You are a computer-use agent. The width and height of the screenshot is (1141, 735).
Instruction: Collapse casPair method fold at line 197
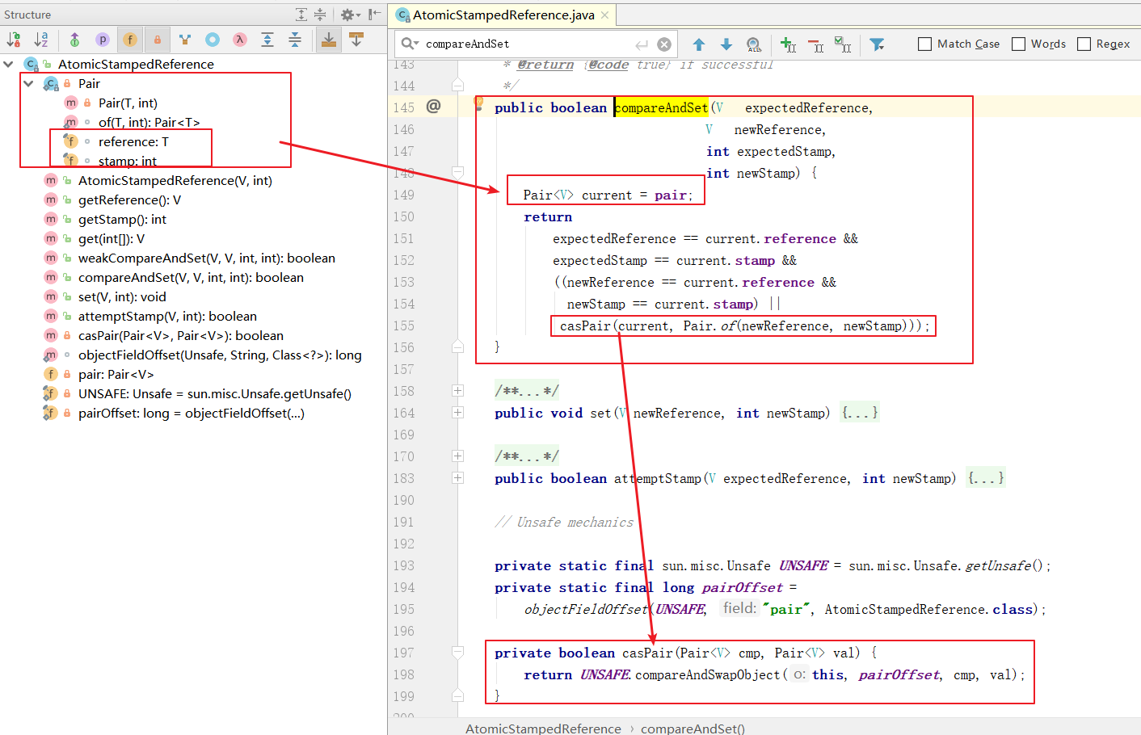point(457,653)
